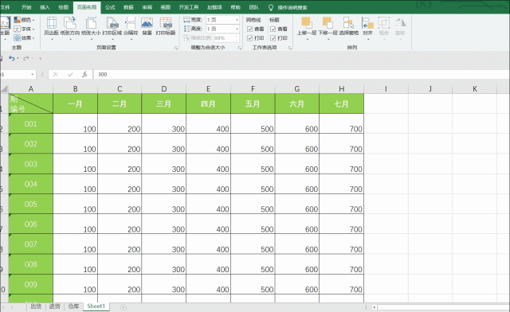Click the 001 row label cell
The height and width of the screenshot is (312, 510).
30,124
